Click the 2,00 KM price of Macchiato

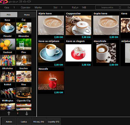click(114, 65)
